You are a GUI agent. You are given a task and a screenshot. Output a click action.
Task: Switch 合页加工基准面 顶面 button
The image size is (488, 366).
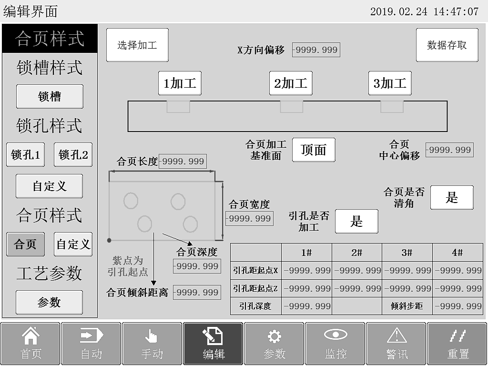(314, 150)
